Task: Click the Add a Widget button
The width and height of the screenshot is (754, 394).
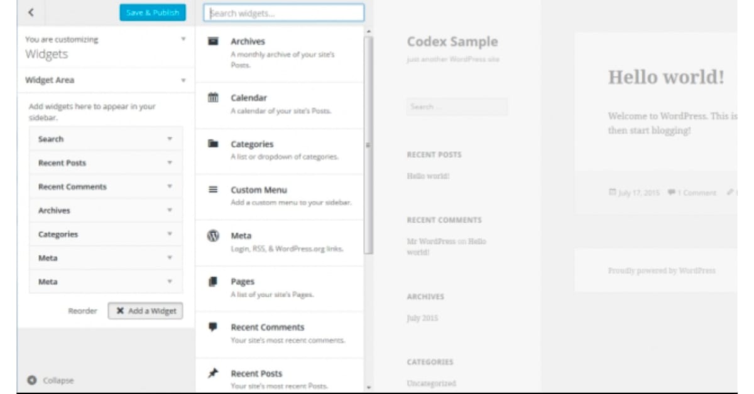Action: (145, 311)
